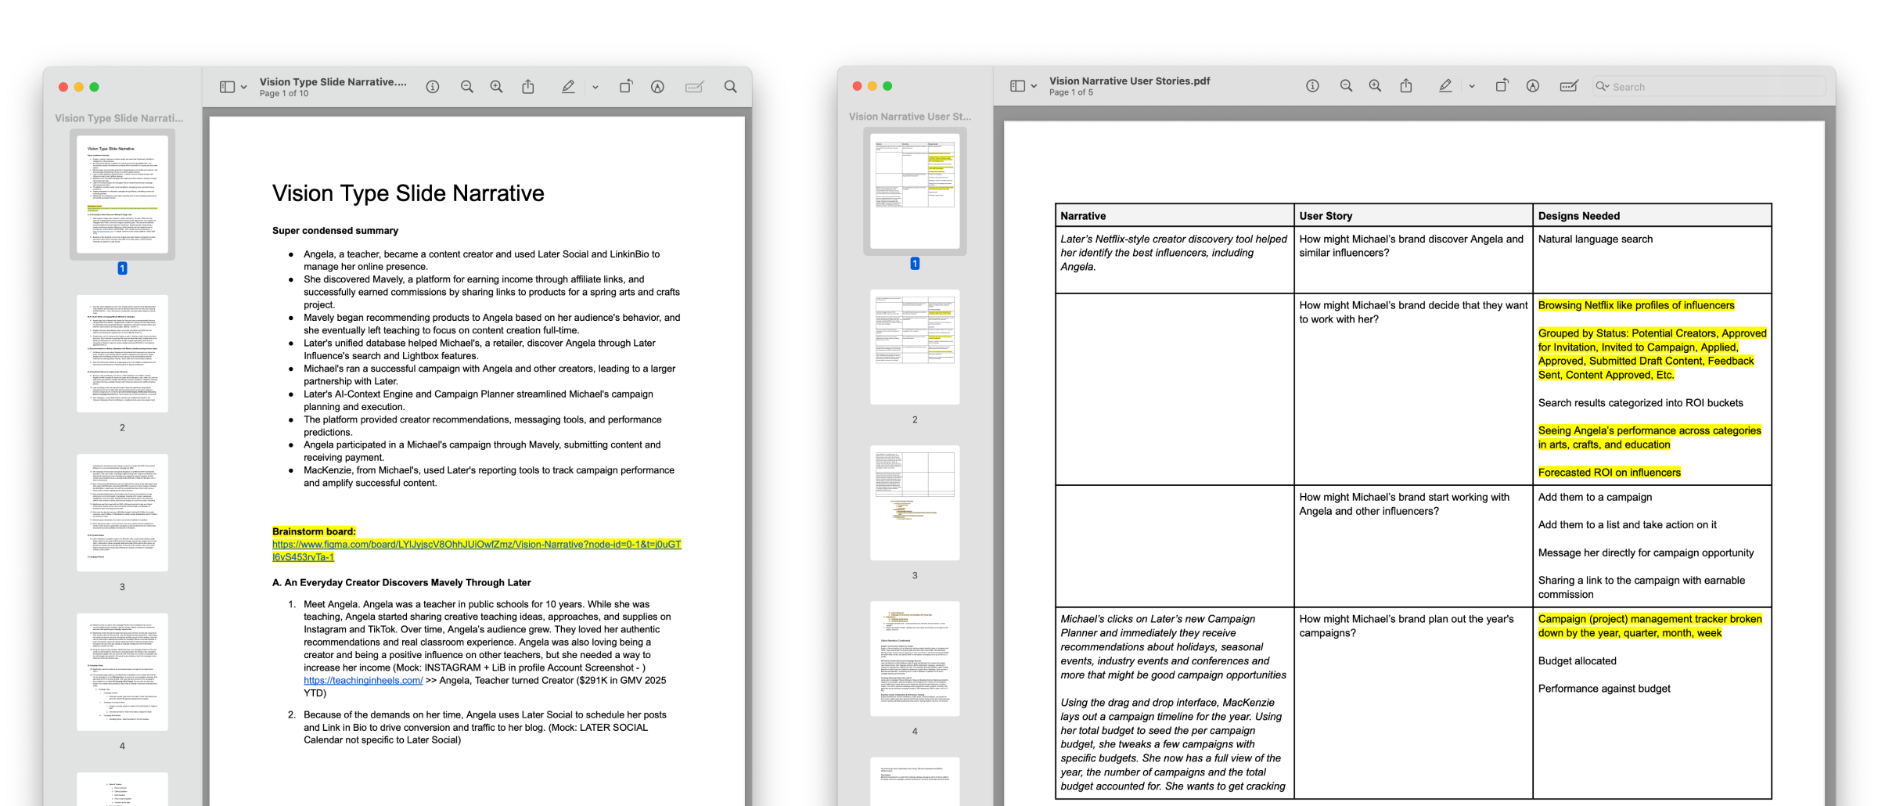
Task: Show markup toolbar in left Preview window
Action: pyautogui.click(x=658, y=87)
